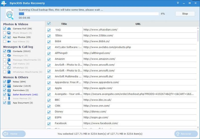Check the Messages checkbox
This screenshot has height=139, width=200.
pos(5,55)
